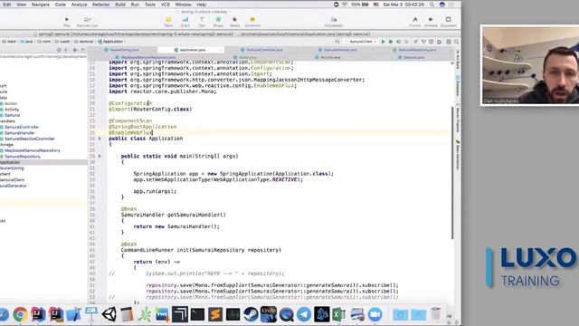Click the Stop icon in IntelliJ toolbar
Screen dimensions: 579x326
pos(406,42)
